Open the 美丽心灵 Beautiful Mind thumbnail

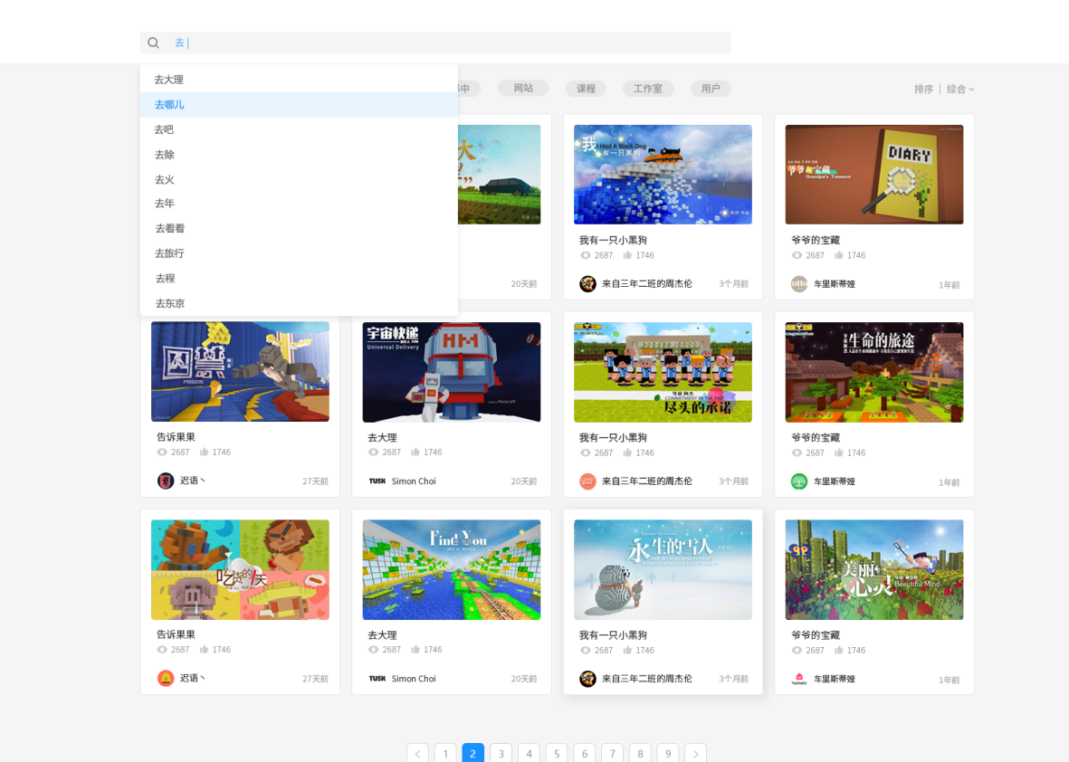pyautogui.click(x=874, y=570)
